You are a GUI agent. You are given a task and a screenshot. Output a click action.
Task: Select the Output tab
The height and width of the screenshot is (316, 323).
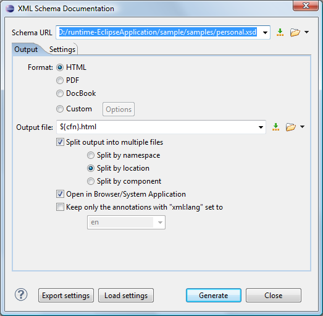click(x=26, y=49)
